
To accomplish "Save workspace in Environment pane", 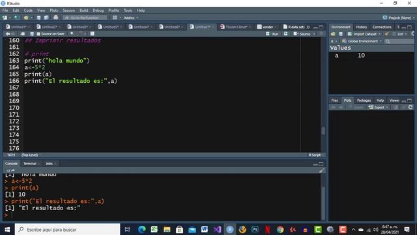I will (341, 34).
